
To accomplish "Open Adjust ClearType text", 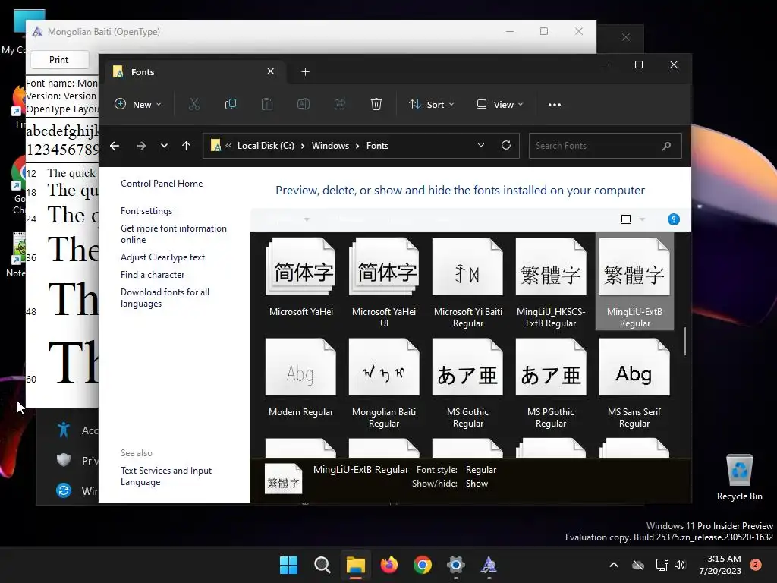I will pos(162,257).
